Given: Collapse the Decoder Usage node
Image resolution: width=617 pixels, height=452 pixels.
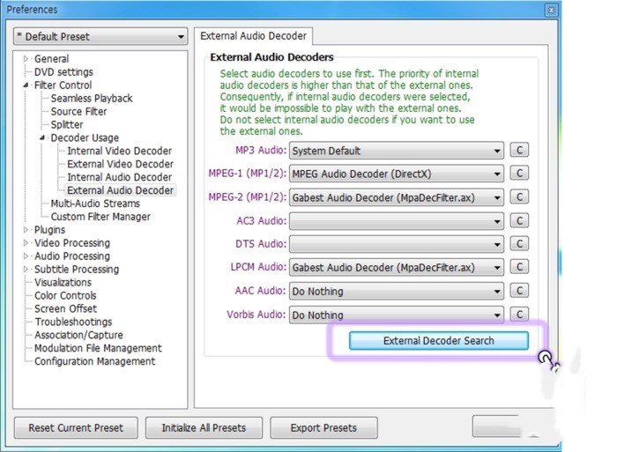Looking at the screenshot, I should click(42, 137).
